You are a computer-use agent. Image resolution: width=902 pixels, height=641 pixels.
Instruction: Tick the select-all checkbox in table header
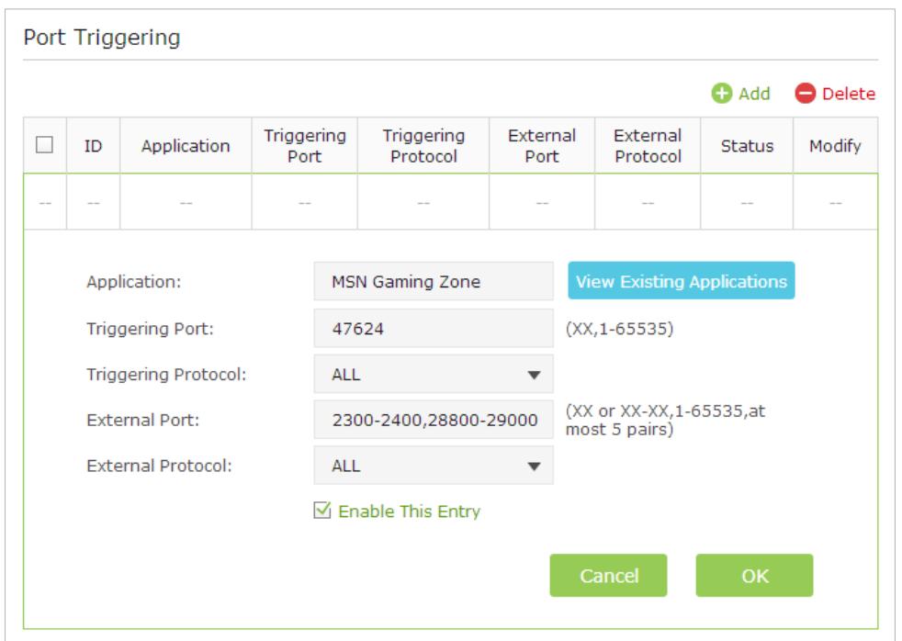click(x=44, y=145)
